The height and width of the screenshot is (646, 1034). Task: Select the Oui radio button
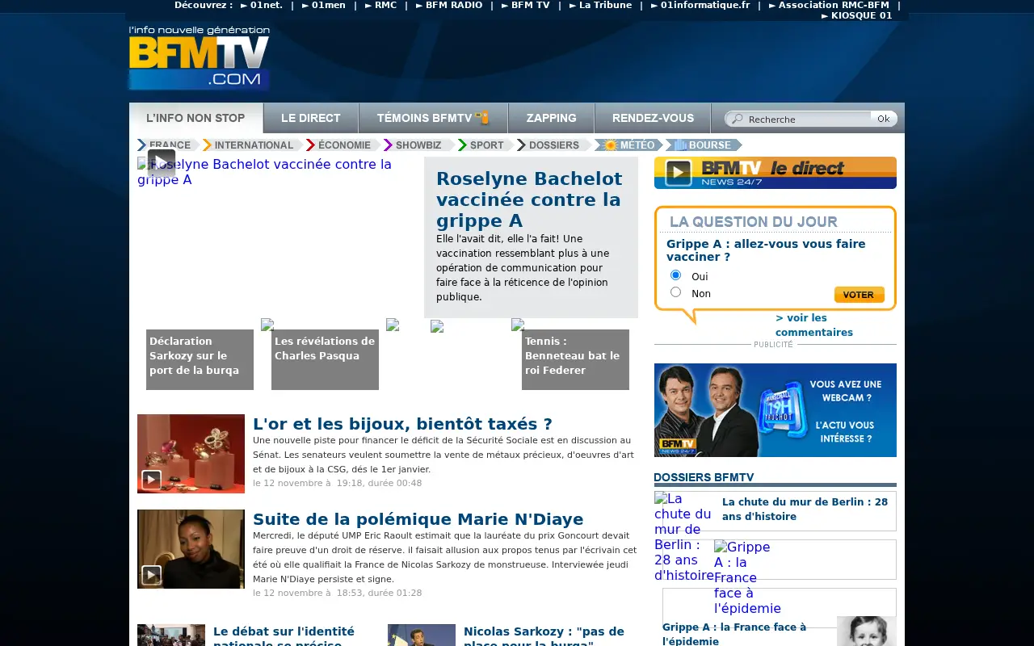point(676,275)
